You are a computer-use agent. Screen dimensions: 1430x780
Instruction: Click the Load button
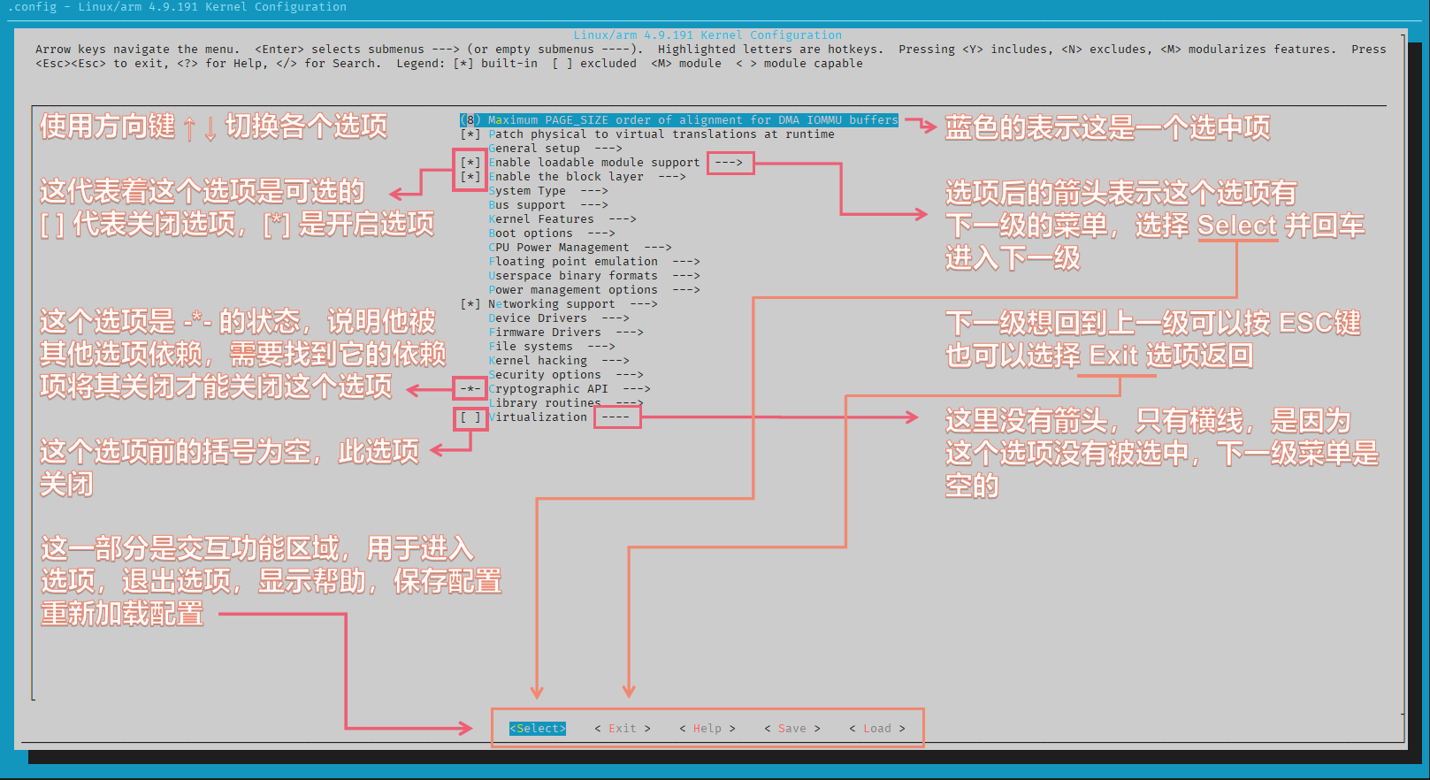tap(876, 729)
